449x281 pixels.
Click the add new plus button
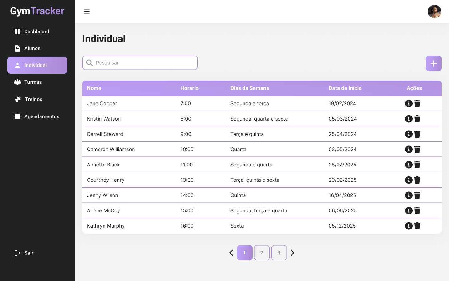(x=433, y=63)
